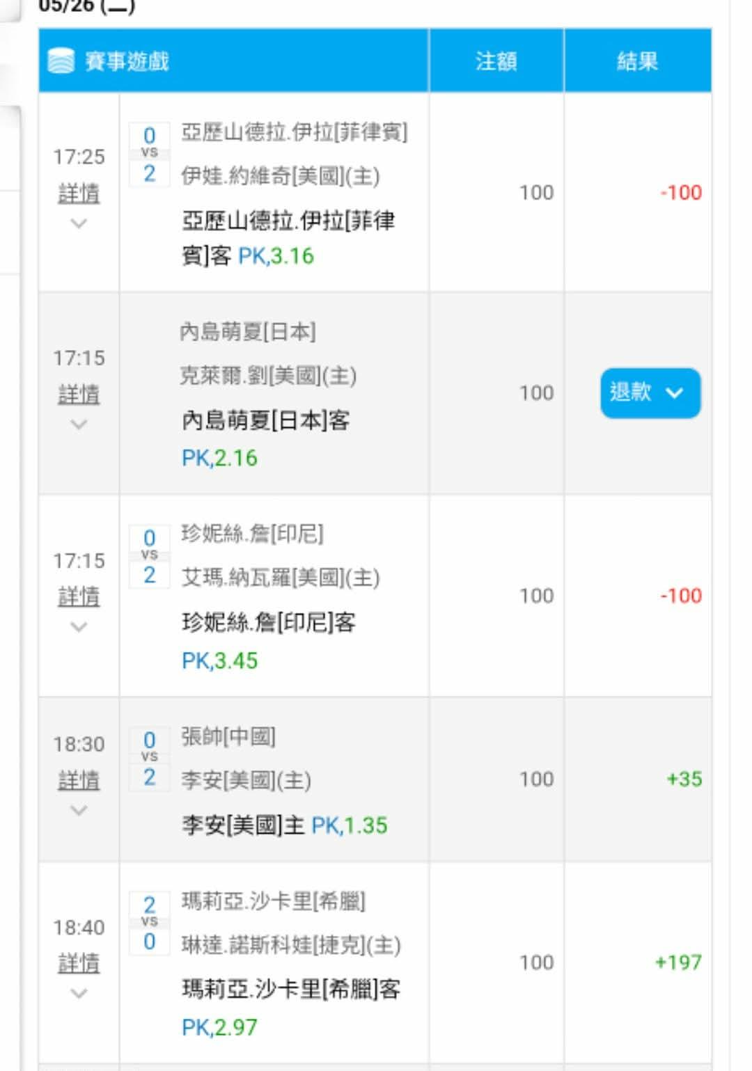
Task: Click the 2 vs 0 score box for 瑪莉亞.沙卡里 match
Action: [x=150, y=923]
